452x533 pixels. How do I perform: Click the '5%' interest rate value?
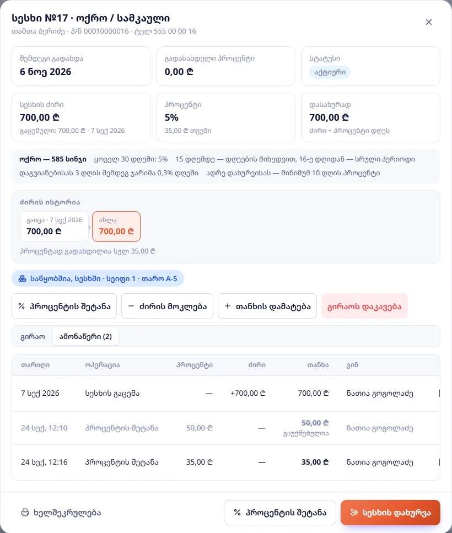(171, 117)
